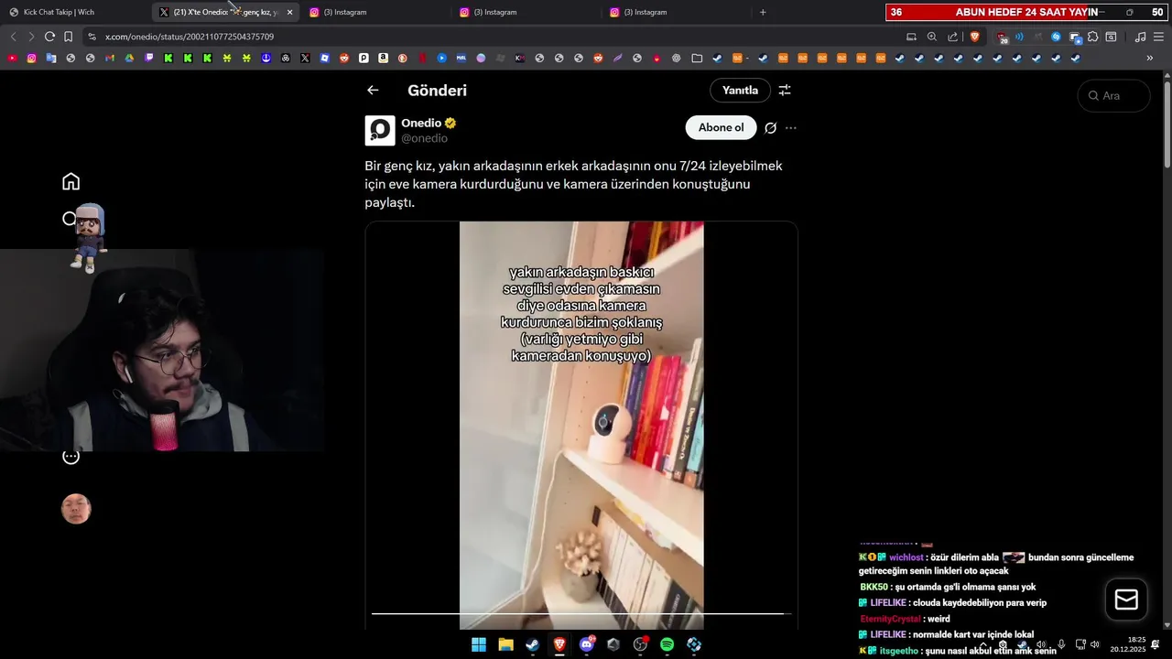Open the Amazon bookmark icon
The image size is (1172, 659).
point(383,58)
